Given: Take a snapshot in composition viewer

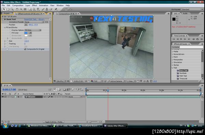Looking at the screenshot, I should pyautogui.click(x=86, y=81).
